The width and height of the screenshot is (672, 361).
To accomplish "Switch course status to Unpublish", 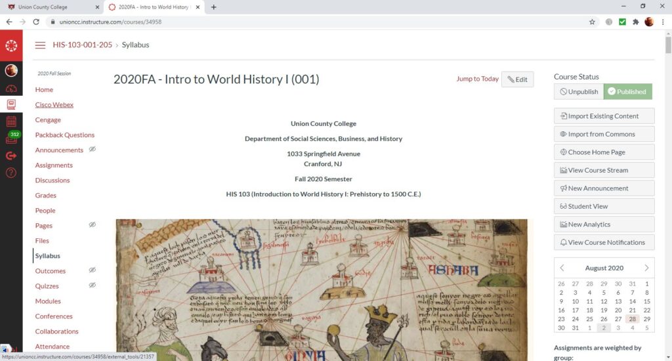I will 578,92.
